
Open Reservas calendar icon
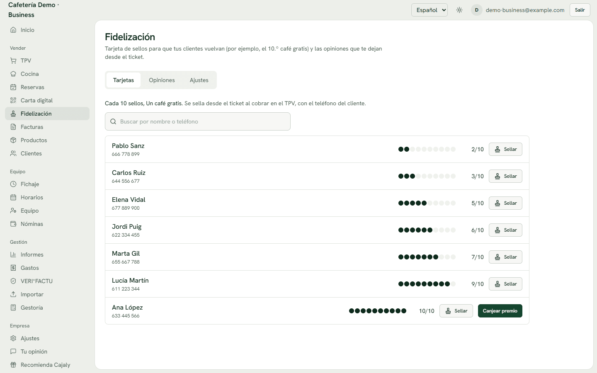coord(13,87)
